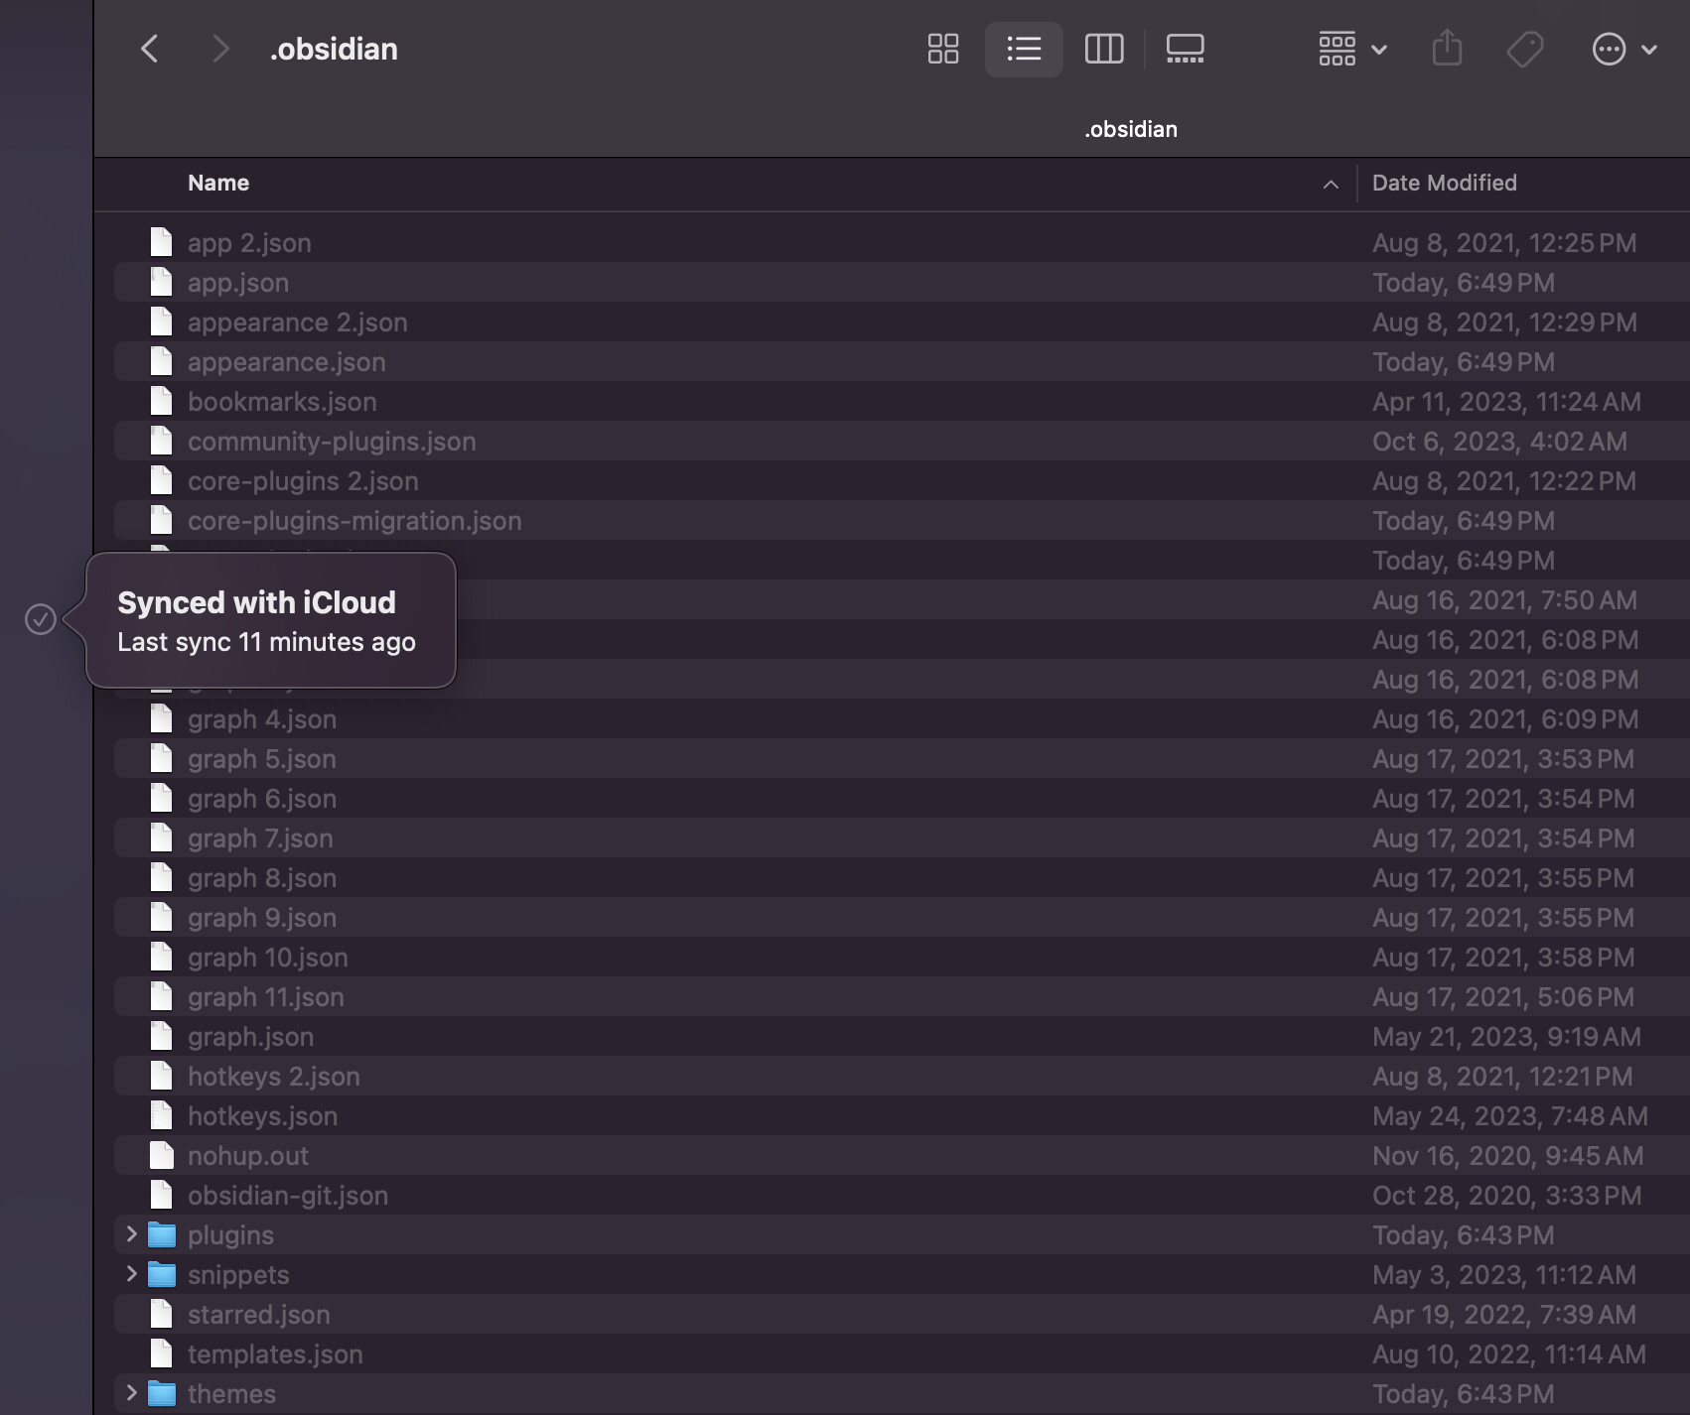This screenshot has width=1690, height=1415.
Task: Click the starred.json document icon
Action: pyautogui.click(x=161, y=1314)
